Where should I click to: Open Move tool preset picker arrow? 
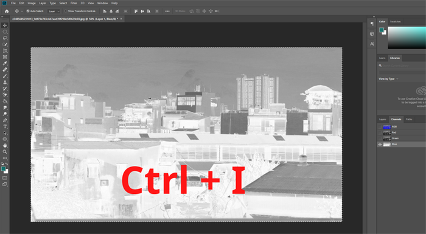(22, 12)
